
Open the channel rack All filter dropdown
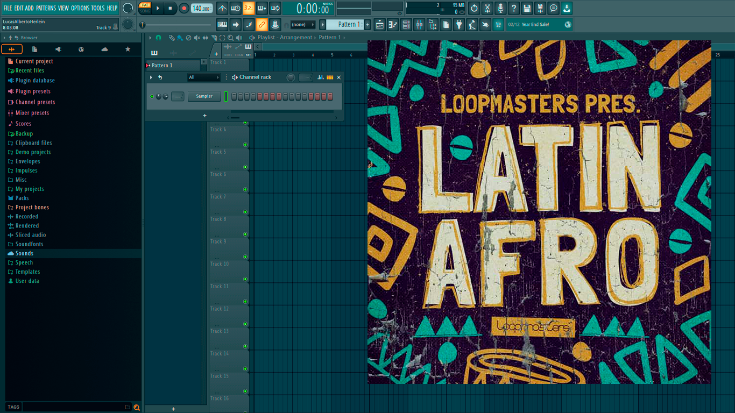click(204, 77)
